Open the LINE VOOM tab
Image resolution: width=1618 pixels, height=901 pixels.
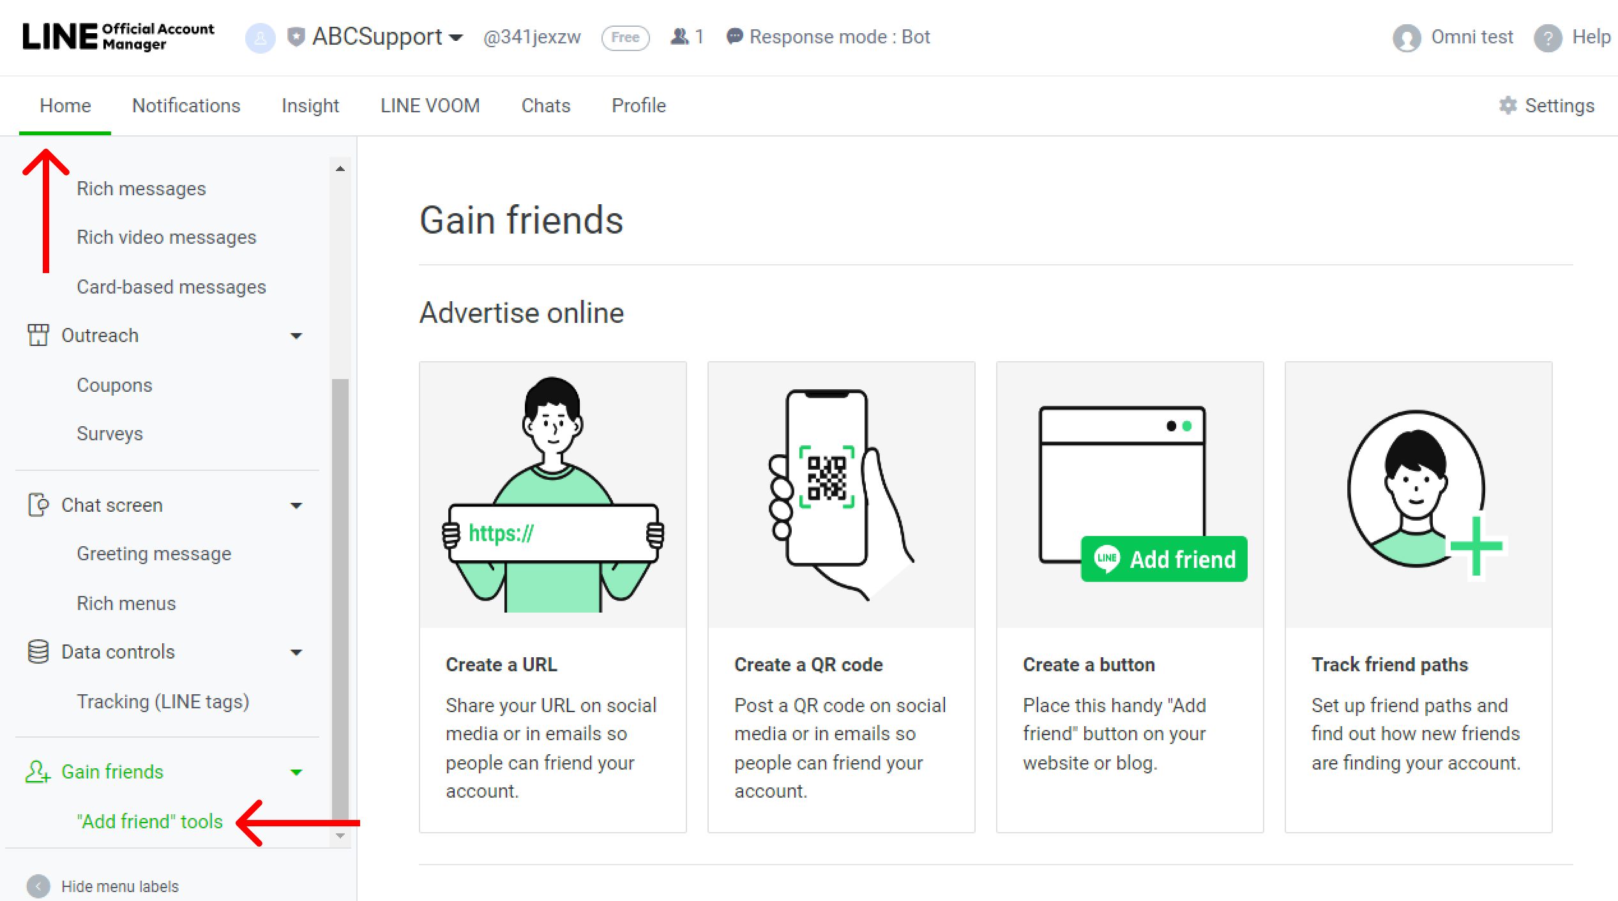430,105
